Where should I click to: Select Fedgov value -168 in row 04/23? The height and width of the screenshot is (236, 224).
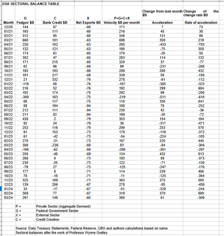pyautogui.click(x=25, y=149)
